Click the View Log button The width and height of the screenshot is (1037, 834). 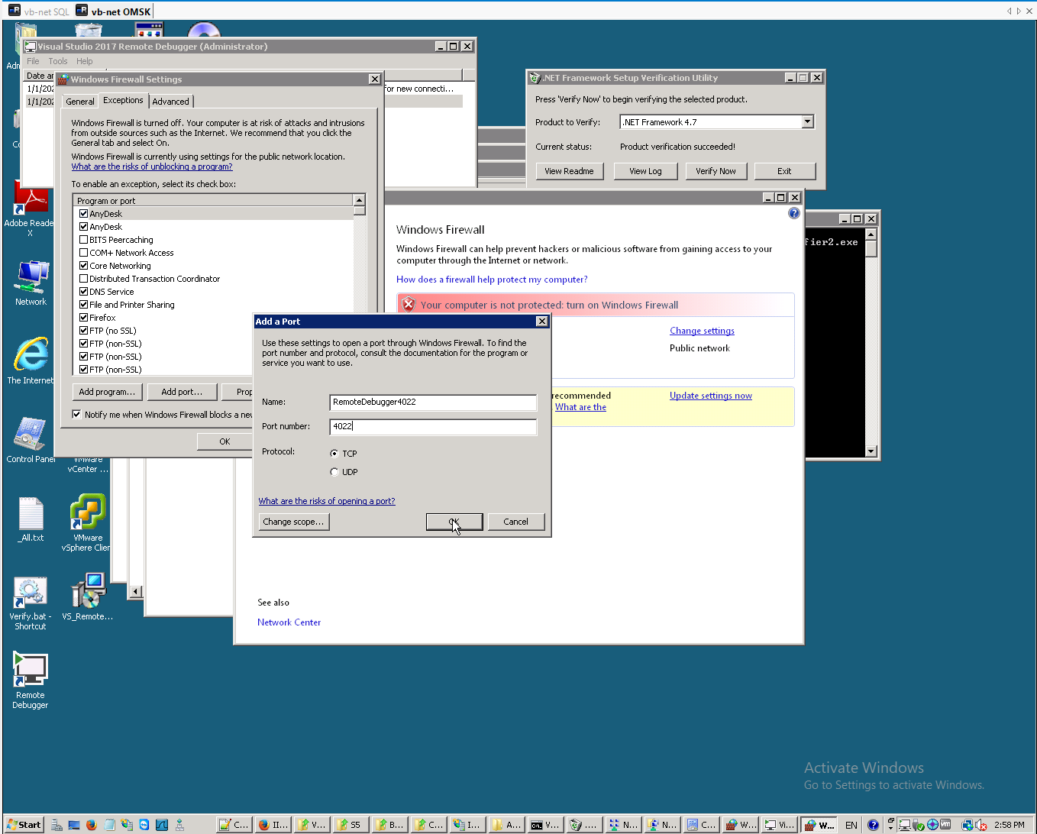[x=645, y=171]
